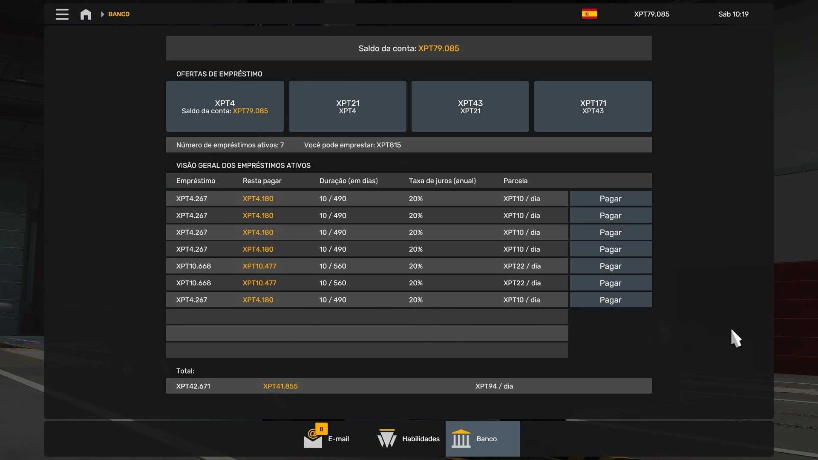
Task: Go to the home screen icon
Action: pyautogui.click(x=86, y=14)
